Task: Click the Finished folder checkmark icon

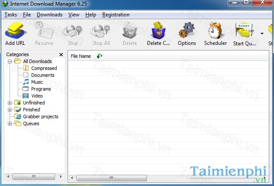Action: click(x=18, y=110)
